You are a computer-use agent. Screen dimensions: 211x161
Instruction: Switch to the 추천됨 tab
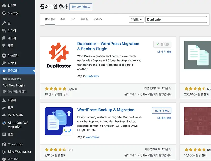pos(84,19)
